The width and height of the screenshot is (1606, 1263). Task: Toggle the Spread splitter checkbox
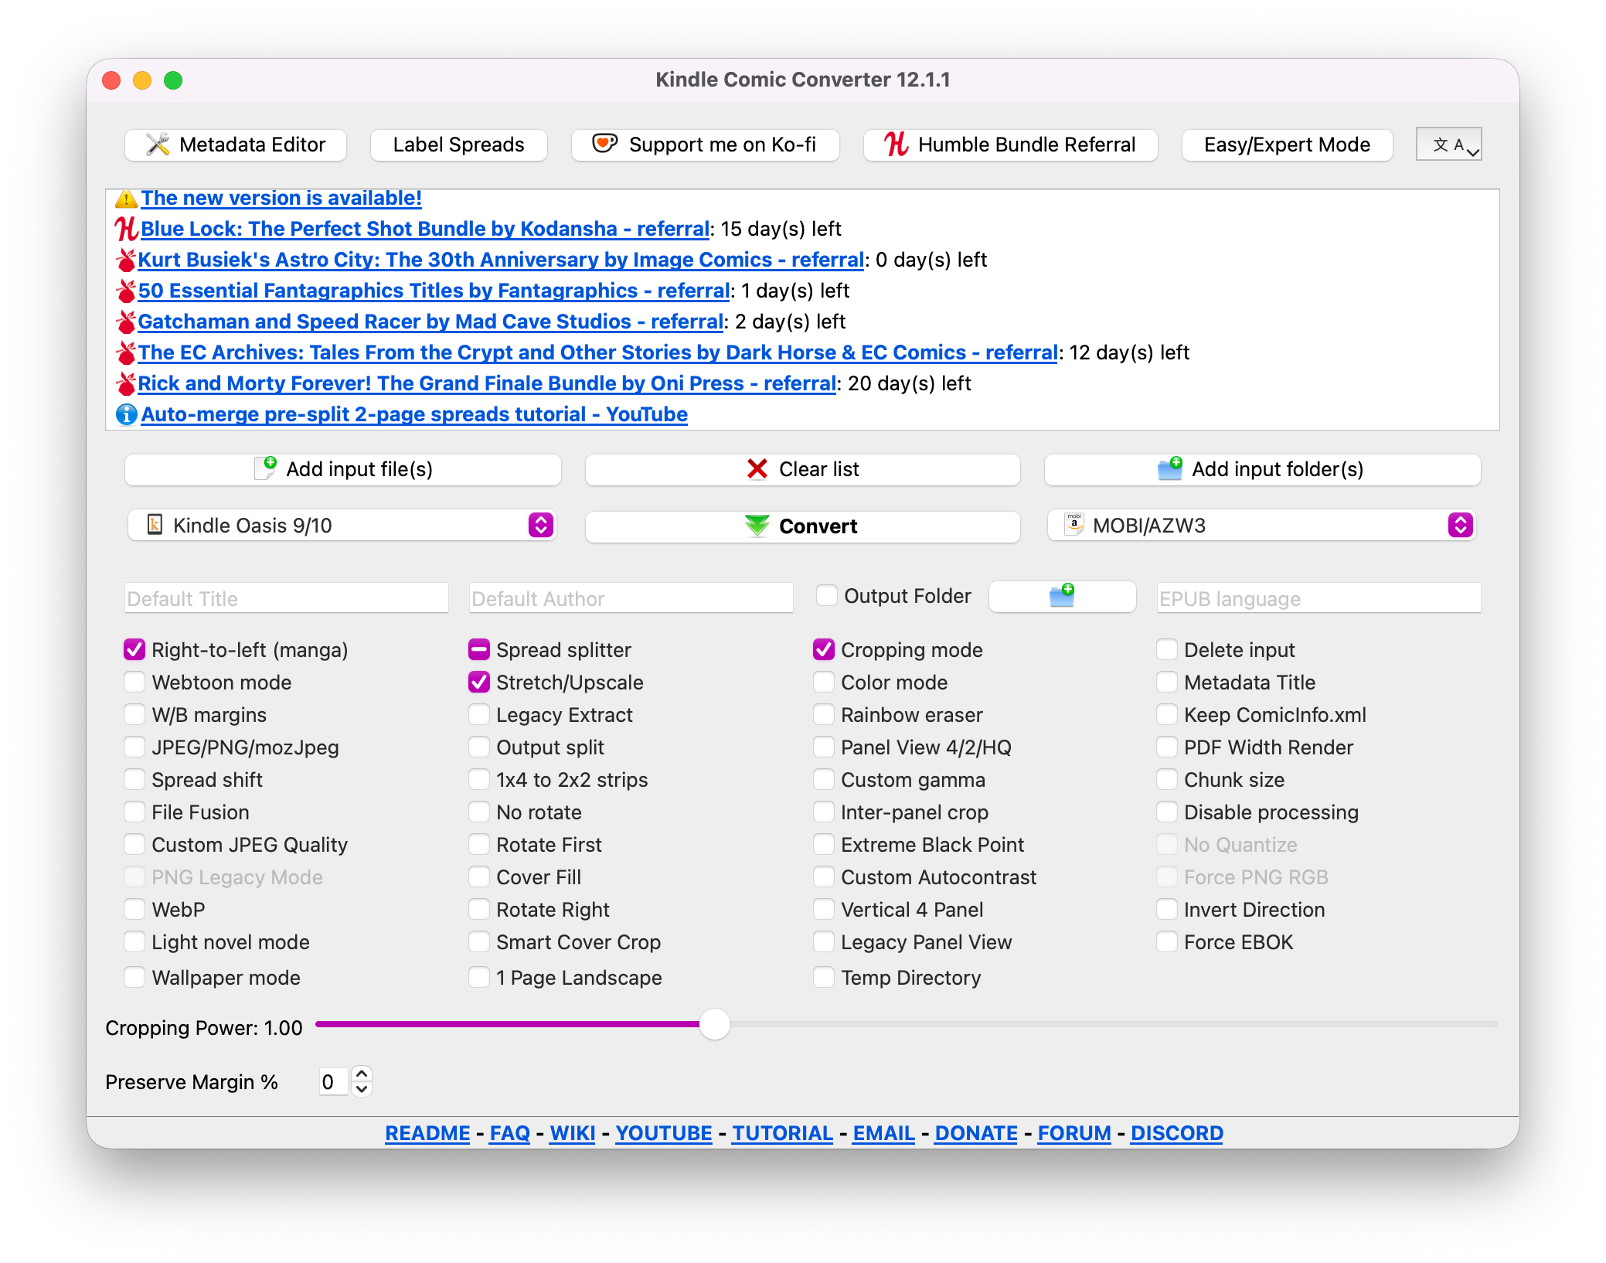[479, 650]
